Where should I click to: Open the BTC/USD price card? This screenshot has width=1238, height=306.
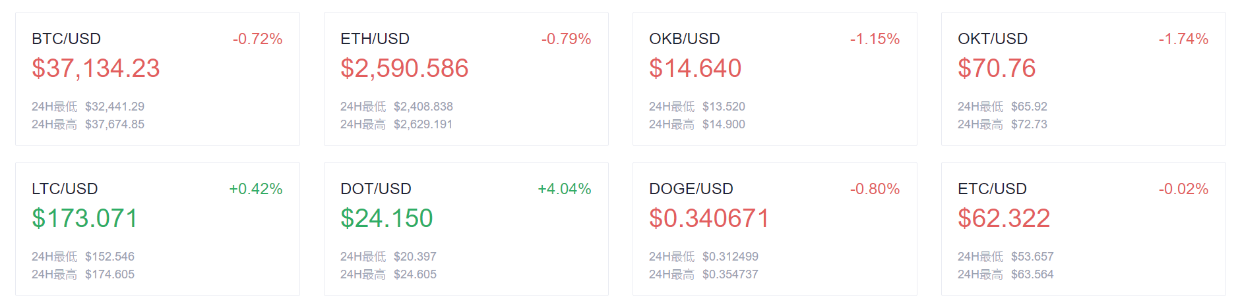tap(158, 79)
